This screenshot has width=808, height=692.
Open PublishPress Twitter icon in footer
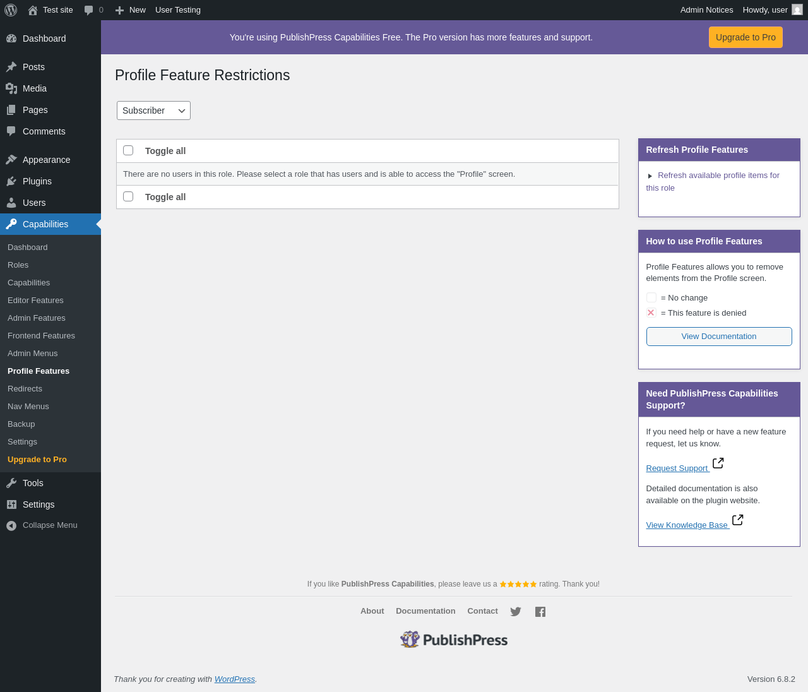point(516,612)
